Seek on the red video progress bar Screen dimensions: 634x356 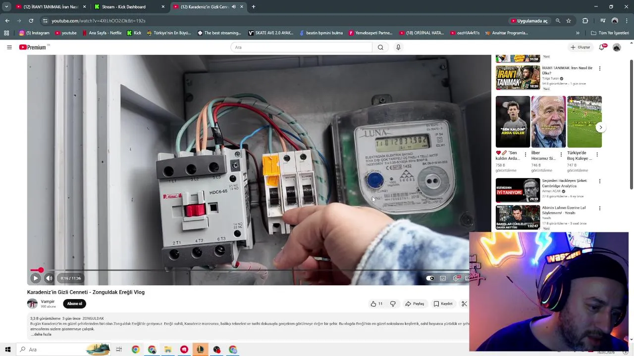[x=250, y=270]
